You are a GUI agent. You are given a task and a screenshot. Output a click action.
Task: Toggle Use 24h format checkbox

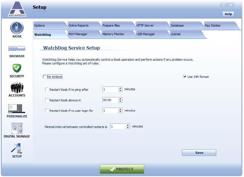185,76
